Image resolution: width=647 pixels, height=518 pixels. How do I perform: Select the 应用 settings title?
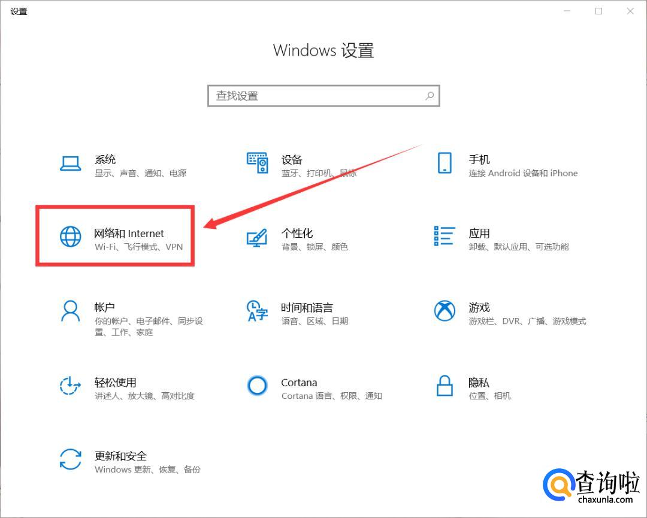point(479,233)
